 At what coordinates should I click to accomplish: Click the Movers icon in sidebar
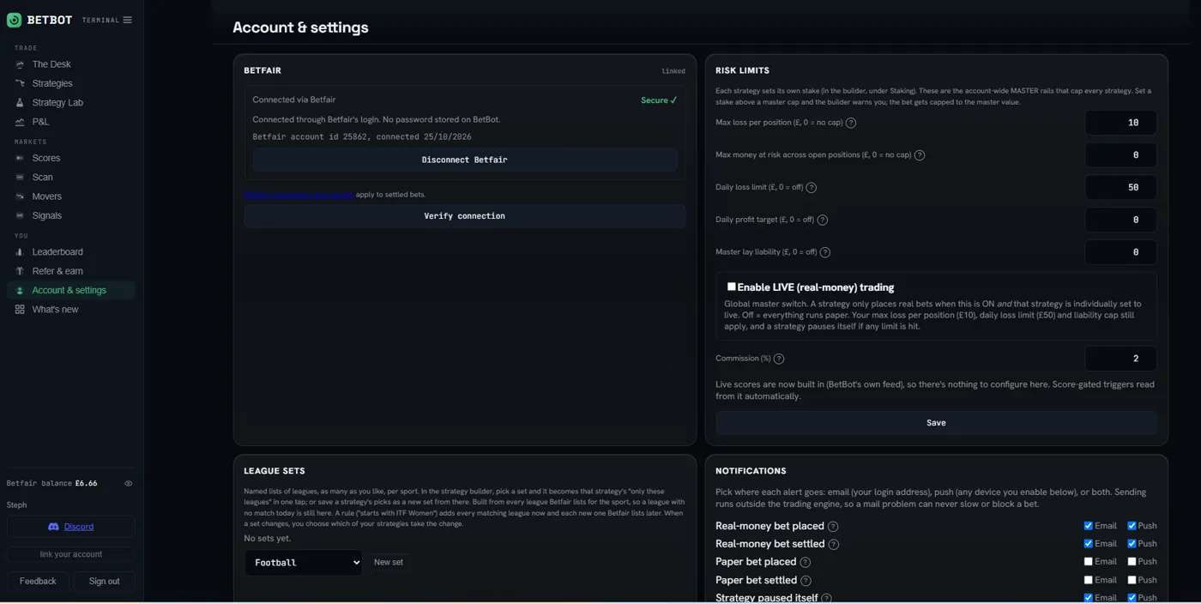(x=20, y=196)
